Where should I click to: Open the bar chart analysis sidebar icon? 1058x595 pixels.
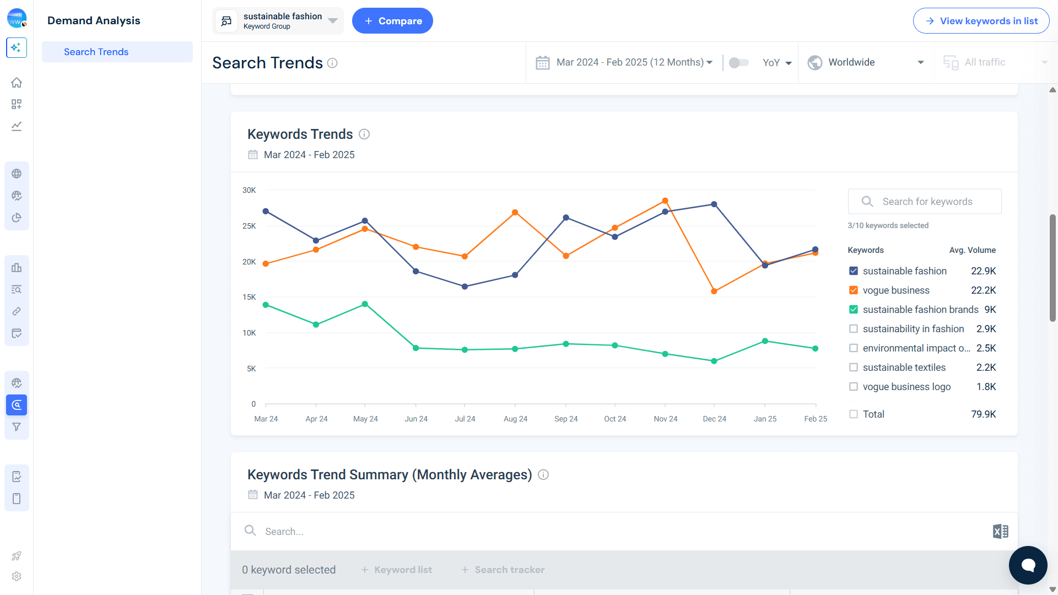pos(17,267)
